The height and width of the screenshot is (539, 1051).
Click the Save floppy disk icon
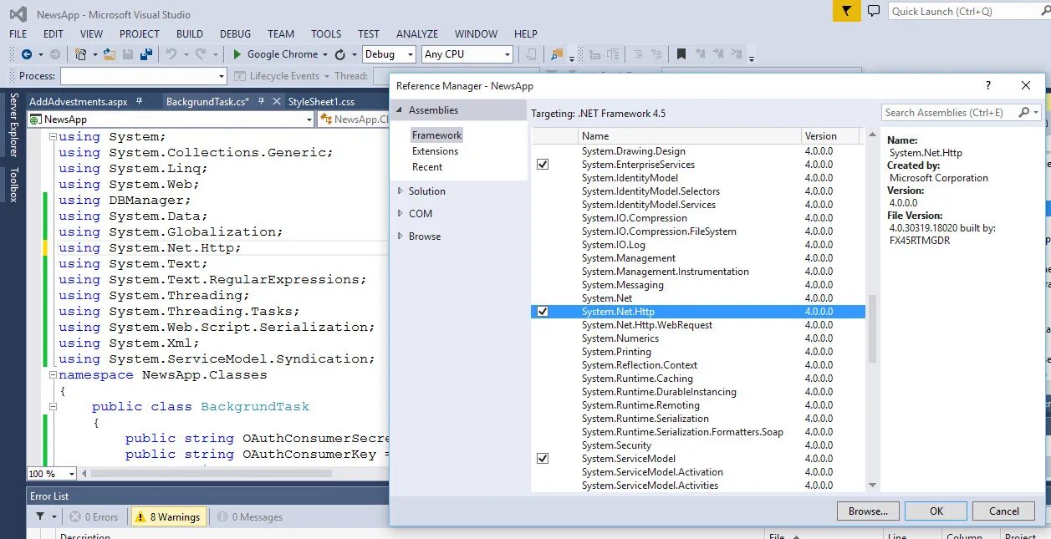pyautogui.click(x=128, y=54)
